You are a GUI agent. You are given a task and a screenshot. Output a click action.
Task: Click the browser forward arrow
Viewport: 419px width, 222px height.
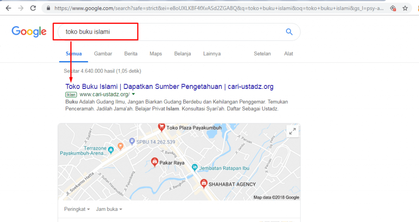coord(20,8)
